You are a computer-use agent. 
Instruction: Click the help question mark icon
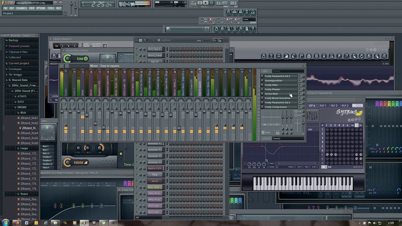coord(253,29)
